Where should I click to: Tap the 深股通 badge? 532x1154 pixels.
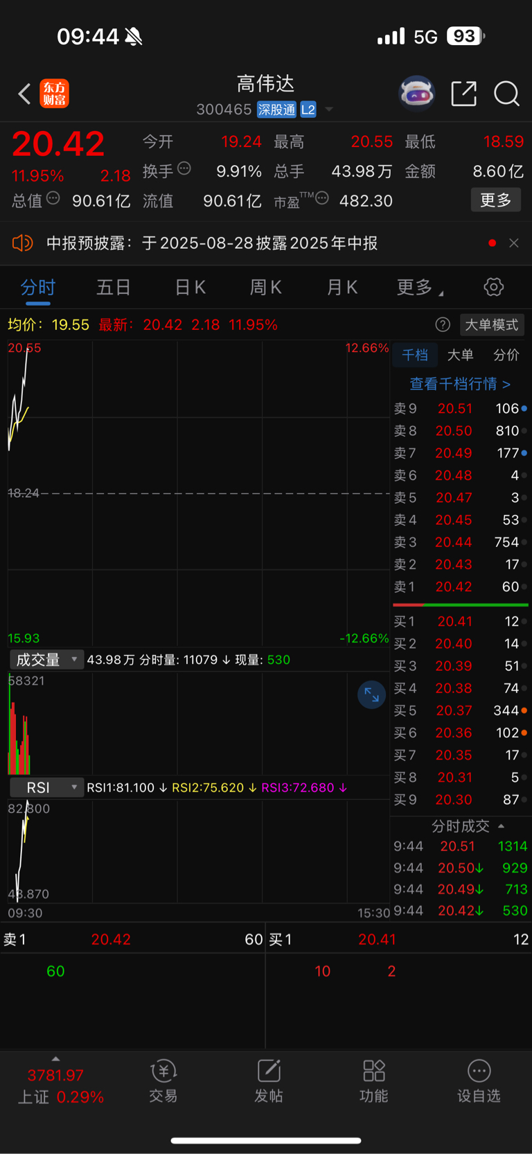(x=276, y=110)
